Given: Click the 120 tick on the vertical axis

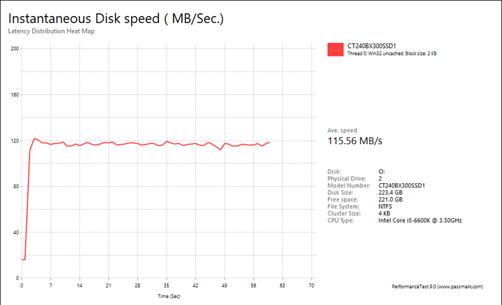Looking at the screenshot, I should coord(14,141).
